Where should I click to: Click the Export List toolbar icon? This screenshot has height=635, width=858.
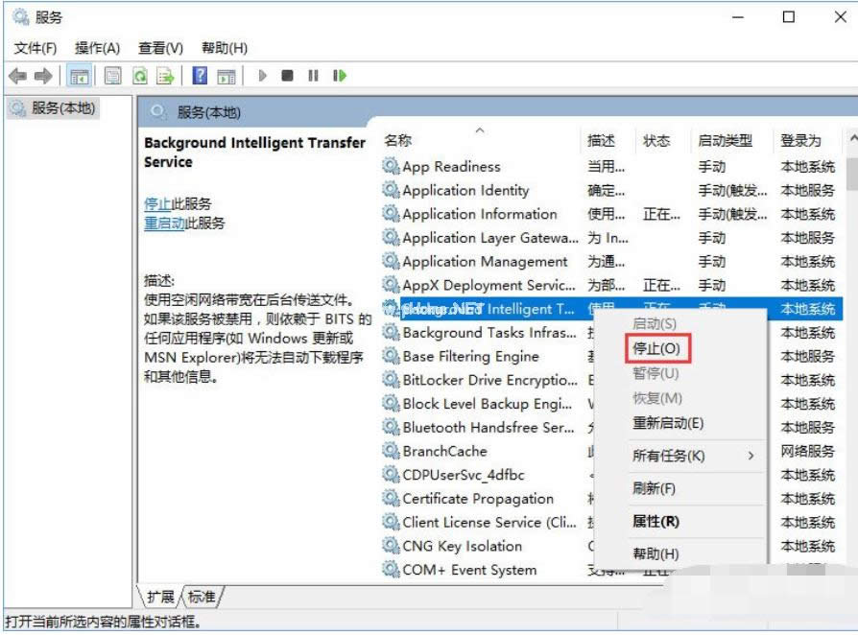(165, 76)
